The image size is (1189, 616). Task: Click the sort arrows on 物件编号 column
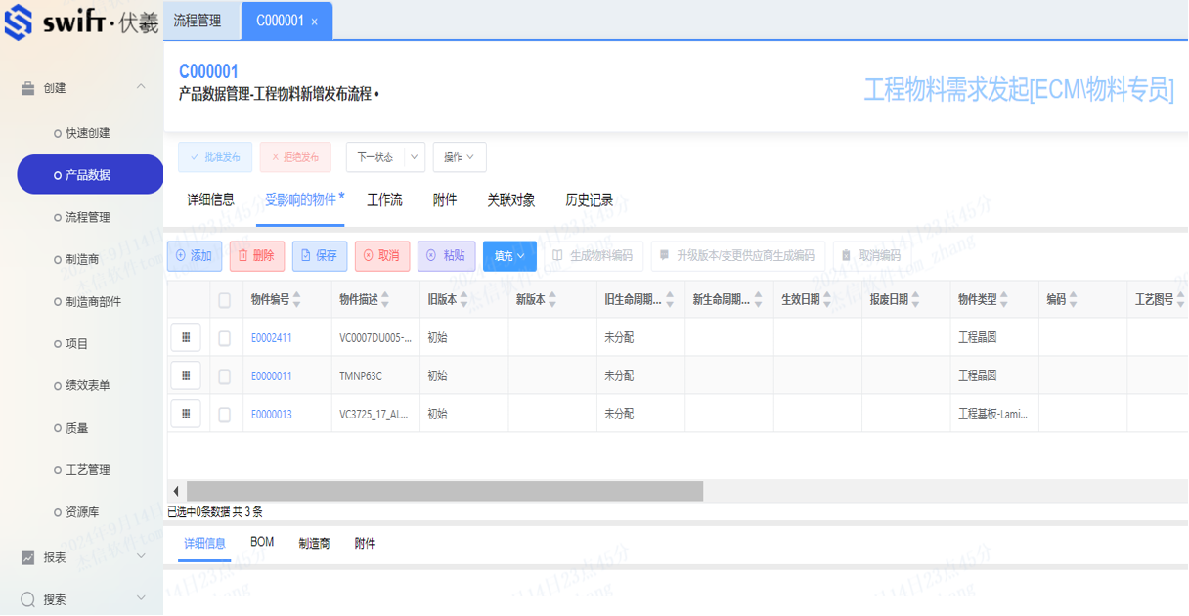coord(297,300)
